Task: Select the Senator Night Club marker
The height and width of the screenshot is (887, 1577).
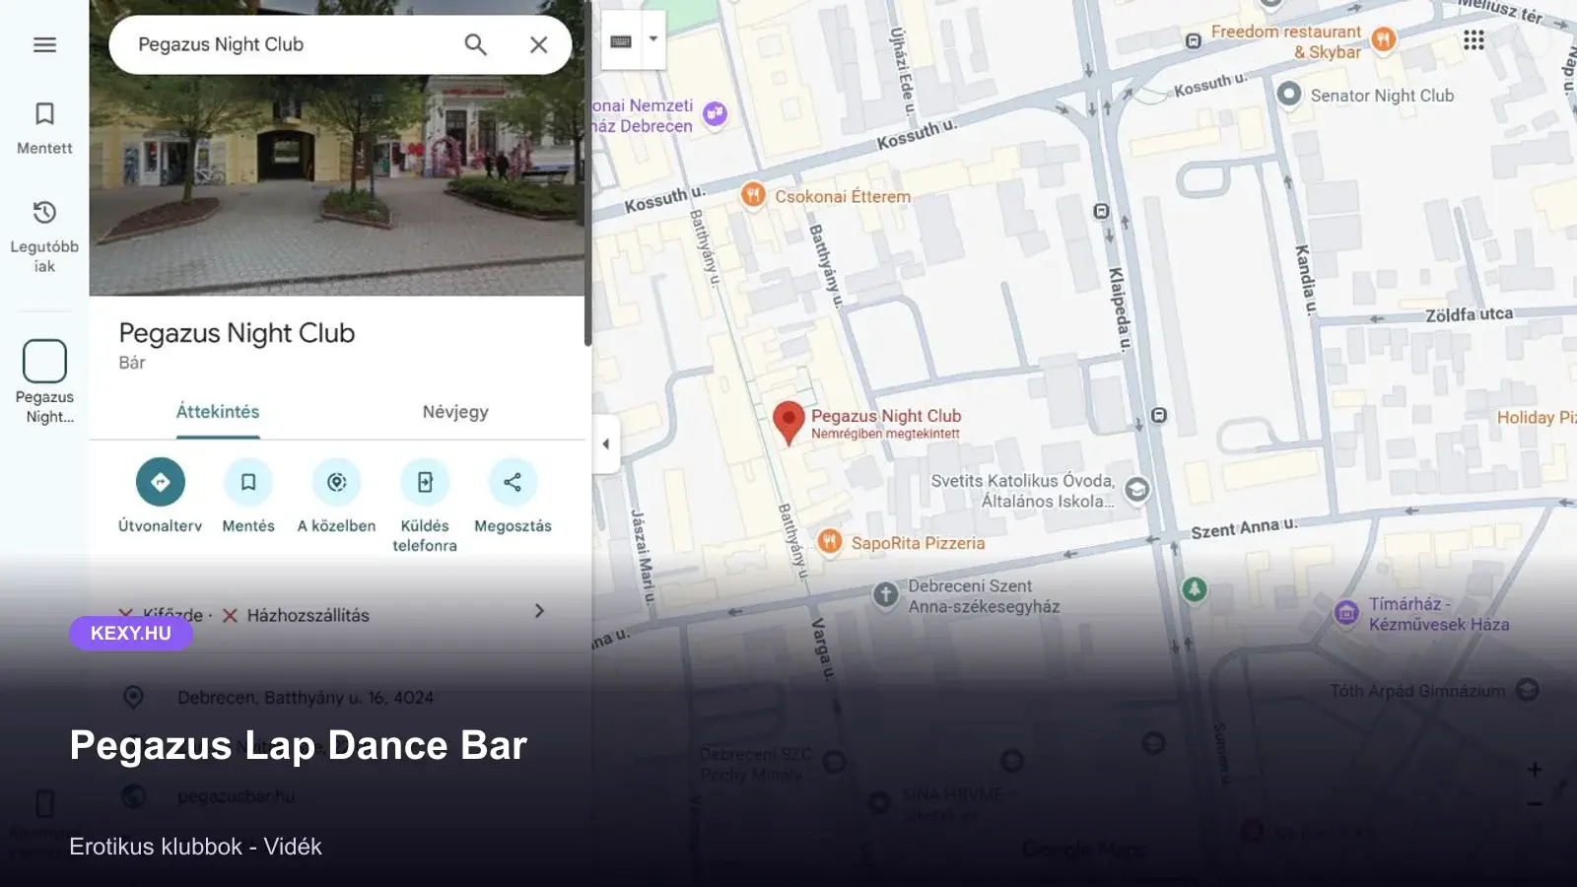Action: pyautogui.click(x=1289, y=94)
